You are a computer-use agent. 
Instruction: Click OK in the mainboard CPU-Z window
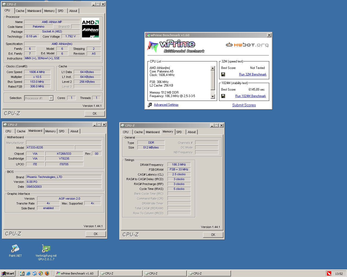pos(96,234)
